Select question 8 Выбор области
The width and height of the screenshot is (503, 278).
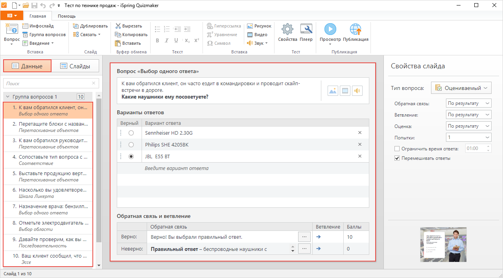[x=48, y=226]
